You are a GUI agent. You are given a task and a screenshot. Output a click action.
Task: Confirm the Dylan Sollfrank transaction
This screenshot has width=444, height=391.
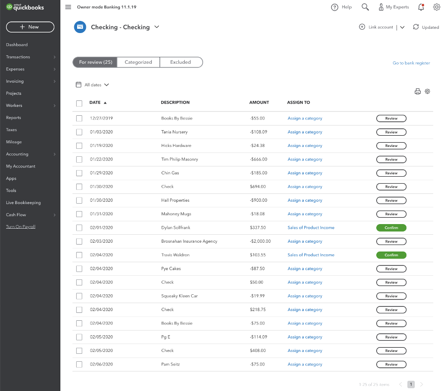click(391, 228)
